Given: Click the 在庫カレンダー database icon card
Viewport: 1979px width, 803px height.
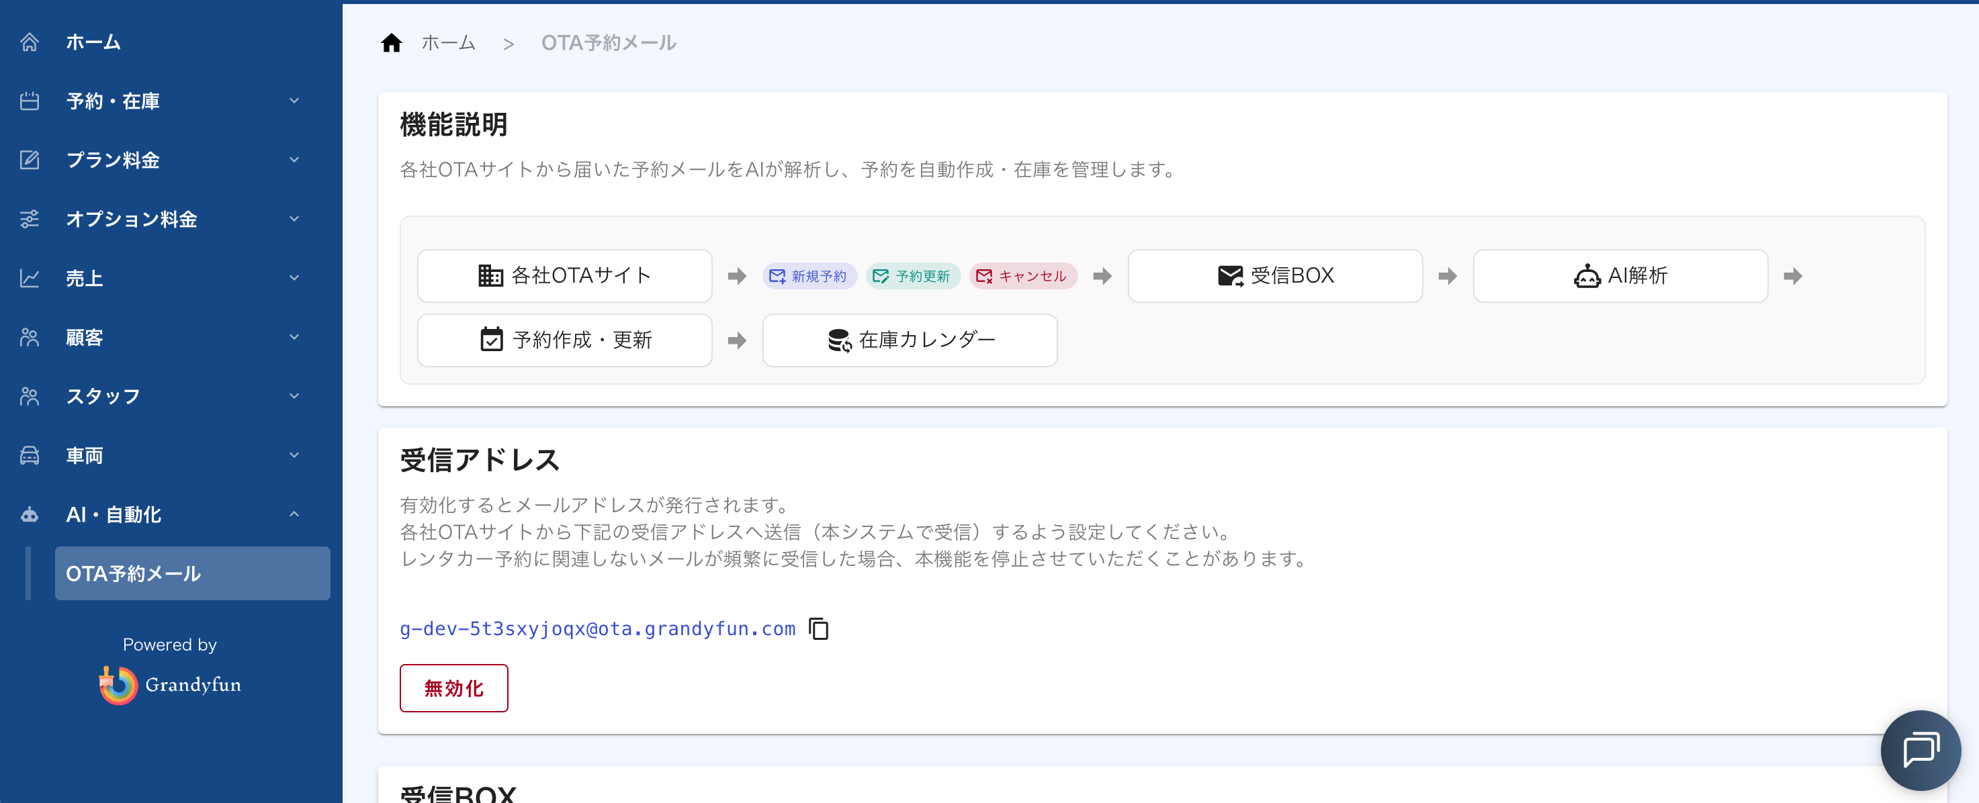Looking at the screenshot, I should click(910, 340).
